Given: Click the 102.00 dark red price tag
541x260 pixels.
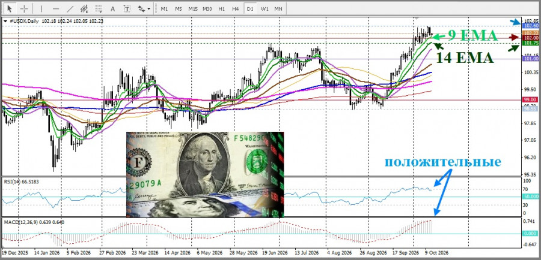Looking at the screenshot, I should click(x=531, y=38).
